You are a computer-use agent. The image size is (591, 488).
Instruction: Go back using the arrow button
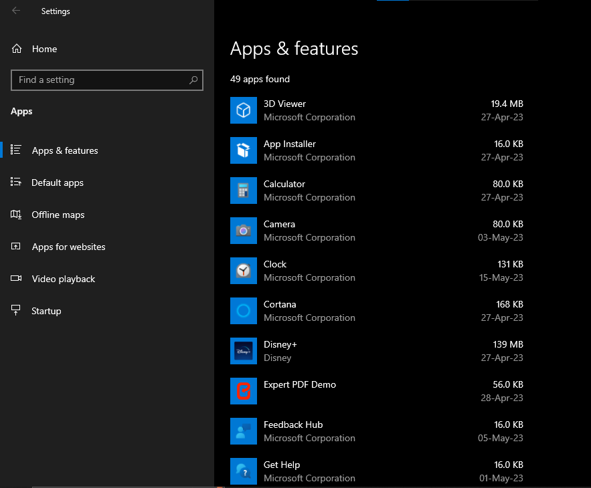click(16, 11)
